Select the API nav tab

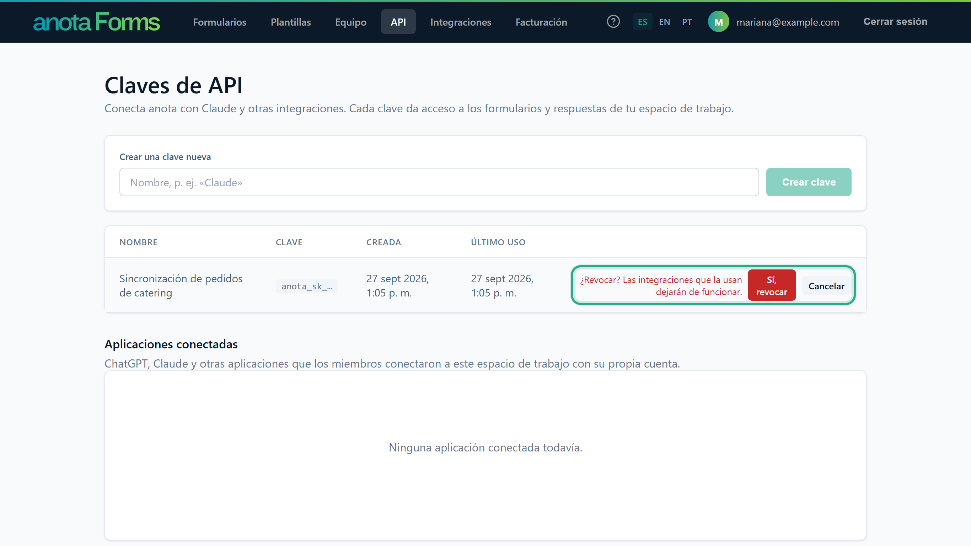coord(398,22)
